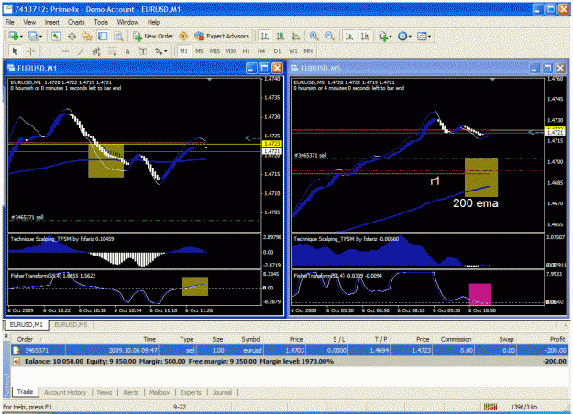Open the Window menu

pos(128,22)
